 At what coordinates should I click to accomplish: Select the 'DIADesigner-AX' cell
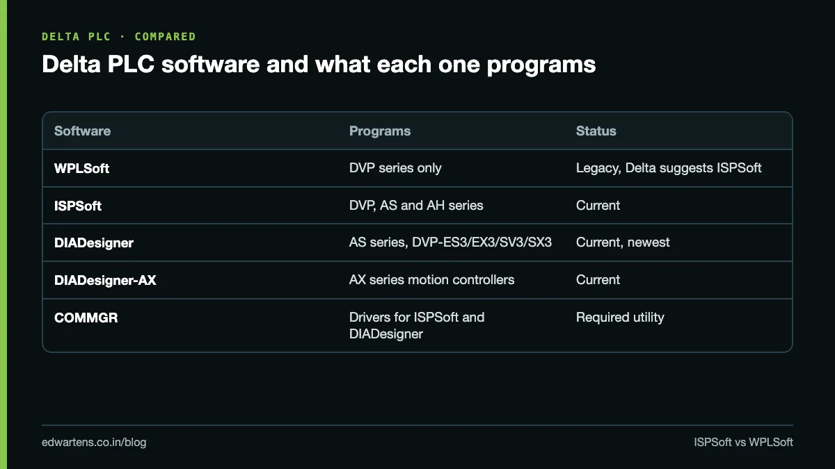(105, 280)
